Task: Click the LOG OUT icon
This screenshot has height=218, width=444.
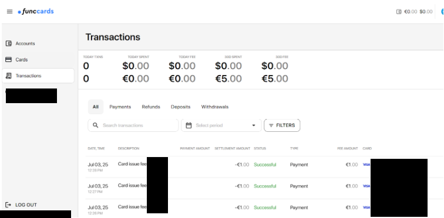Action: click(x=8, y=205)
